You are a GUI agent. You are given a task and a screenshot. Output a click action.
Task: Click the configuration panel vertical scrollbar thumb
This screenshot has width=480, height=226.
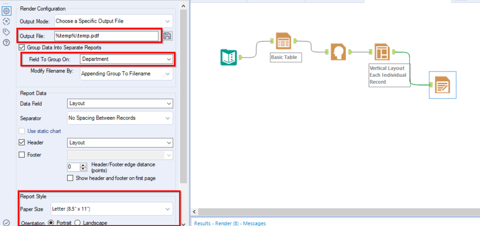pyautogui.click(x=183, y=96)
